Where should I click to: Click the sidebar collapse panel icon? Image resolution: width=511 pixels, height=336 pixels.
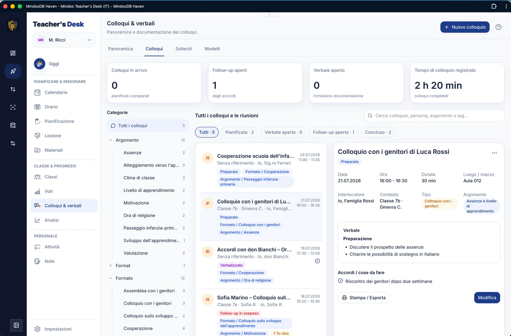point(16,325)
